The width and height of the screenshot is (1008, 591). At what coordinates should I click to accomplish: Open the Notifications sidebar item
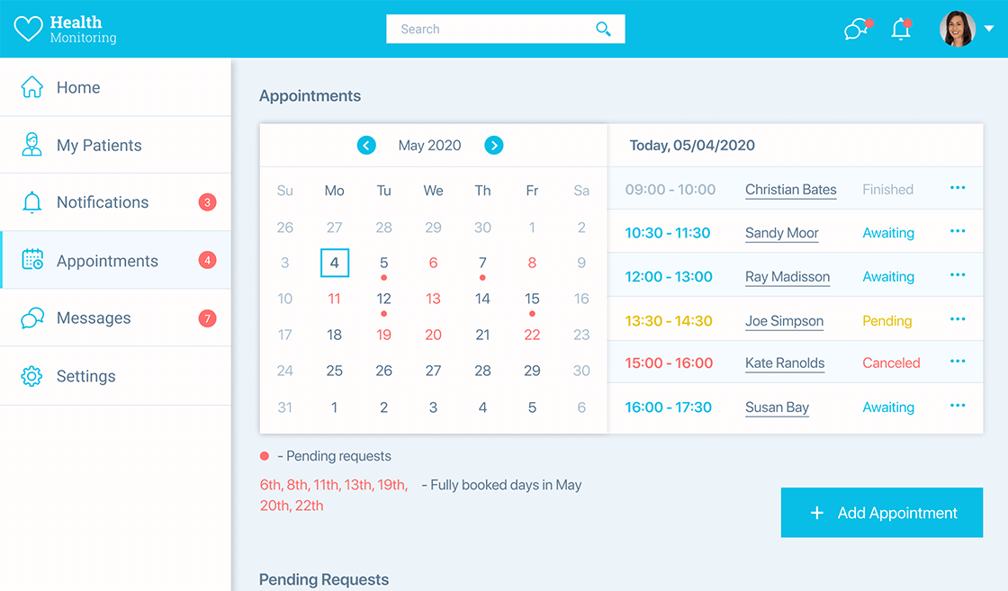pos(103,202)
